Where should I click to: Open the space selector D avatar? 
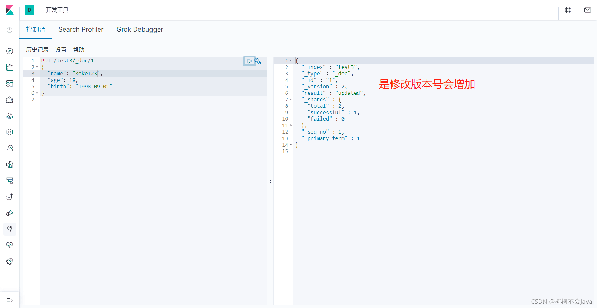29,10
